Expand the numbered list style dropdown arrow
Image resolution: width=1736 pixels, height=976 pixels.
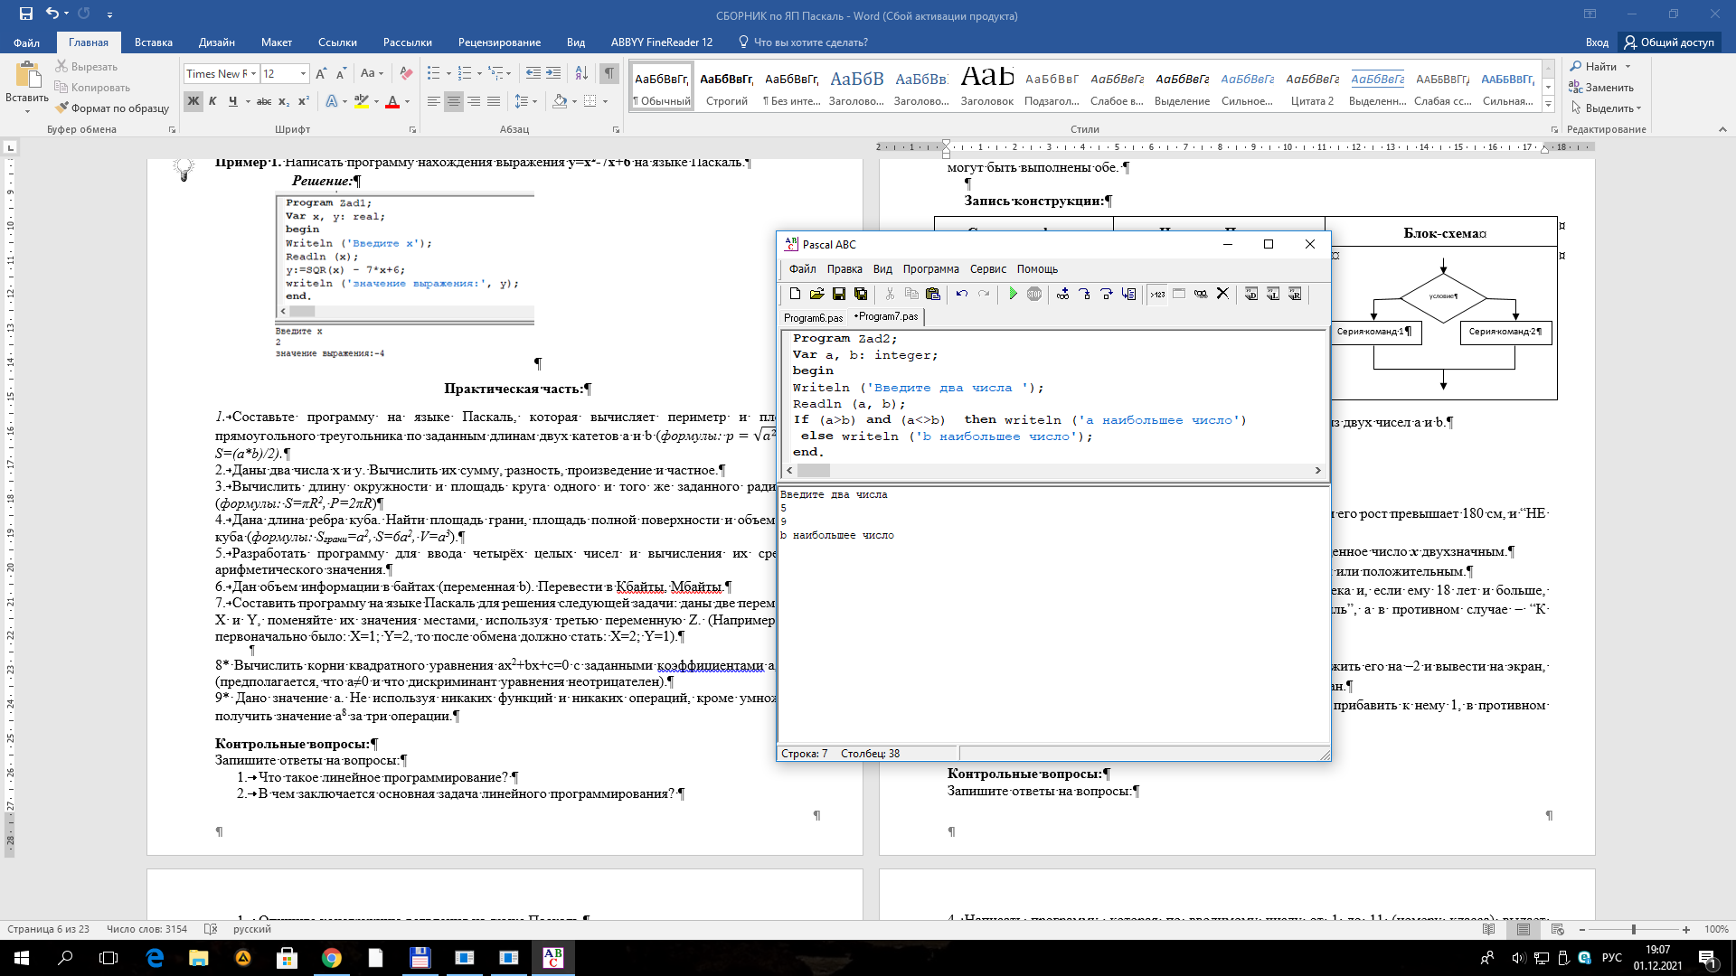pyautogui.click(x=479, y=73)
